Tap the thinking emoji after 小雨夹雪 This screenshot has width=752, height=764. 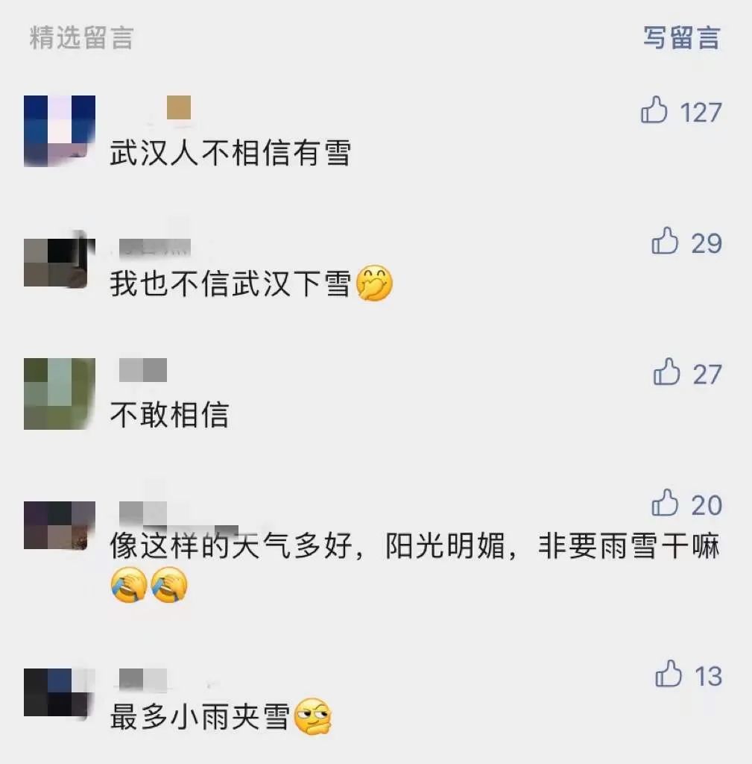pyautogui.click(x=314, y=716)
